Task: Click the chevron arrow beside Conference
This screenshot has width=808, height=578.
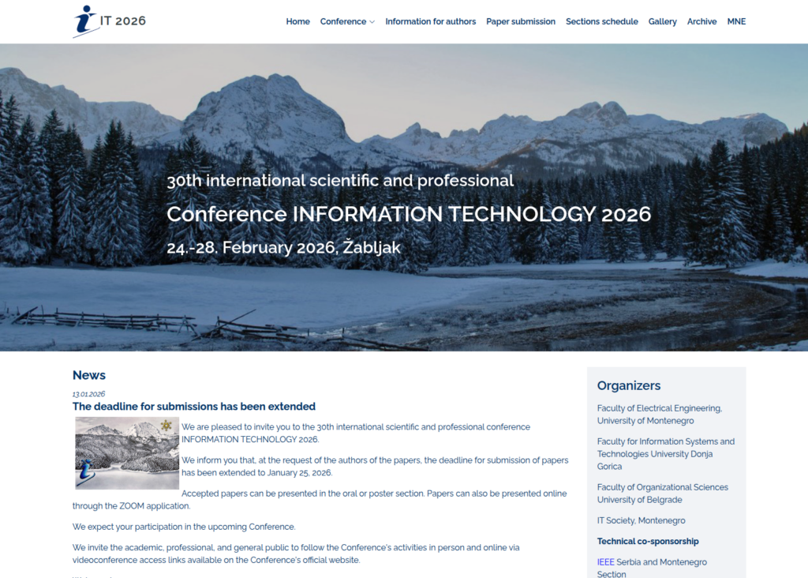Action: click(372, 22)
